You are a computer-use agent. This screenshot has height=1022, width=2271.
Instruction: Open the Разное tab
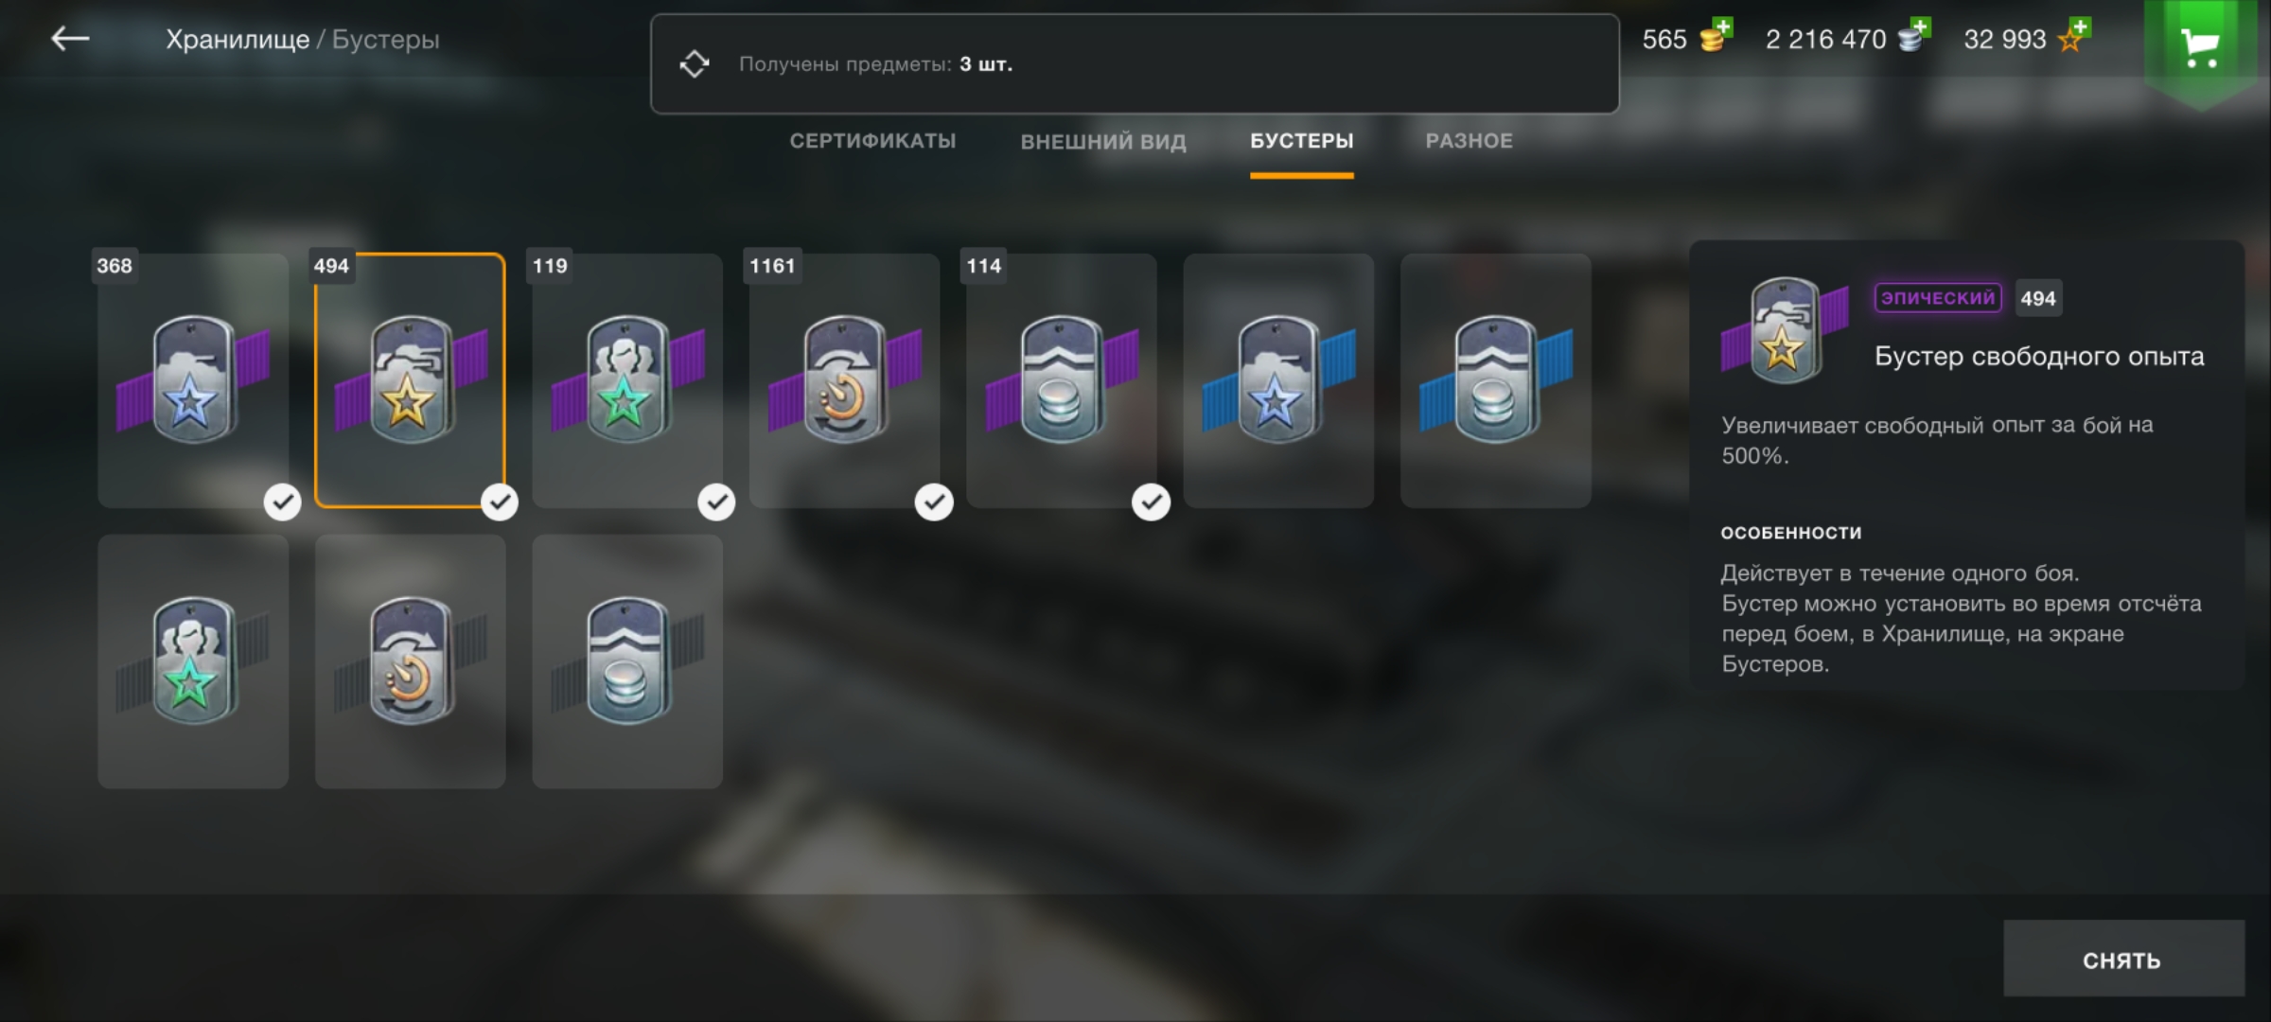pos(1469,141)
